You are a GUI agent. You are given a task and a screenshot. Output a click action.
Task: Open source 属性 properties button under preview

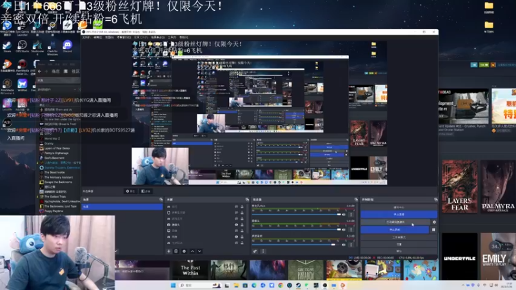[x=130, y=191]
